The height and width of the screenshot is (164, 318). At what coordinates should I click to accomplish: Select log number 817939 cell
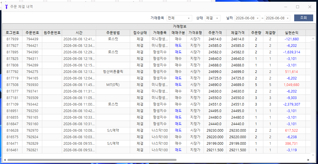(x=12, y=39)
